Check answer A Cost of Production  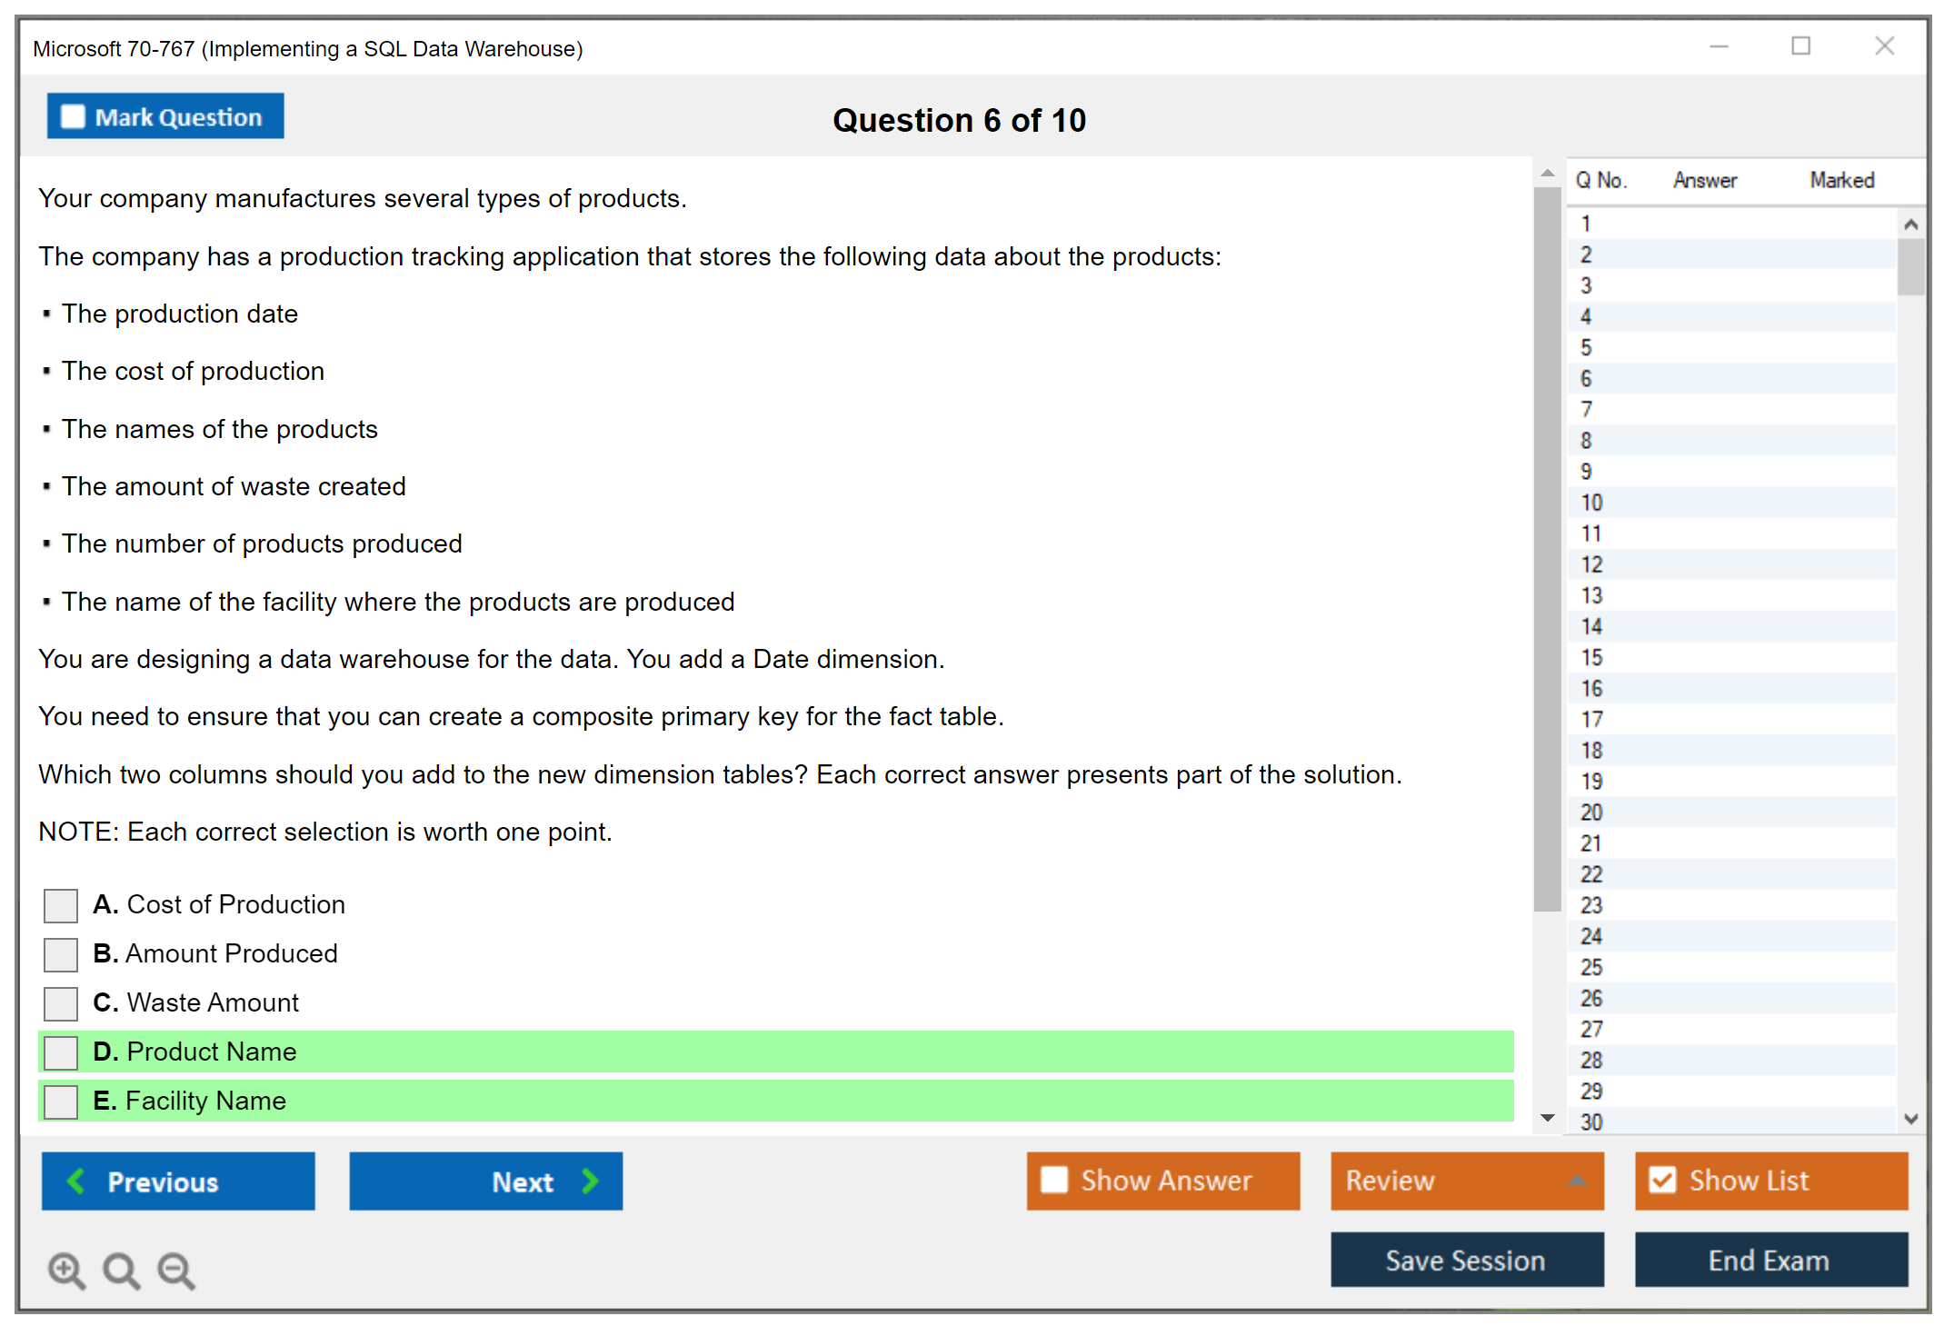[61, 905]
